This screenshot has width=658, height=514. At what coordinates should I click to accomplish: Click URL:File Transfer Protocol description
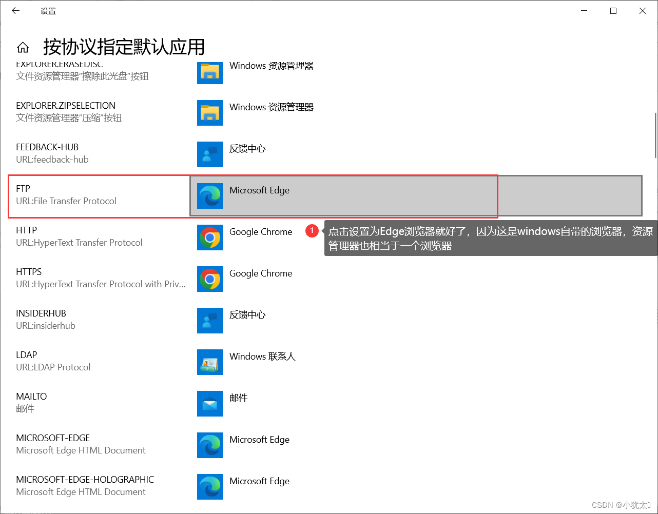[66, 201]
